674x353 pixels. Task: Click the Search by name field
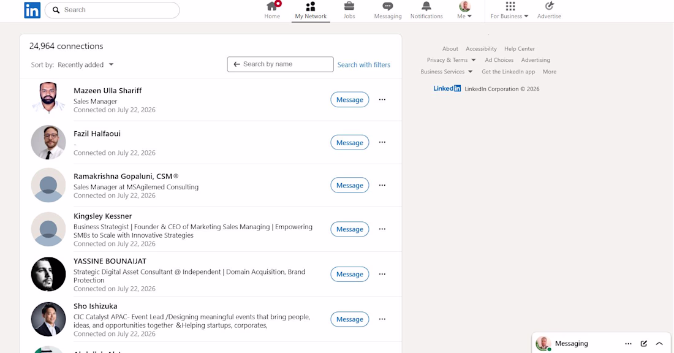click(x=280, y=64)
